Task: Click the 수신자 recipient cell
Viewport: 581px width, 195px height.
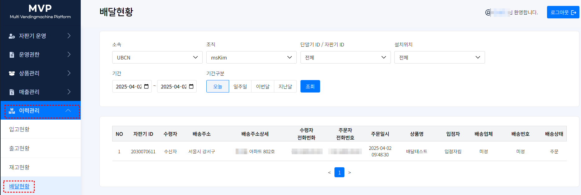Action: pos(170,151)
